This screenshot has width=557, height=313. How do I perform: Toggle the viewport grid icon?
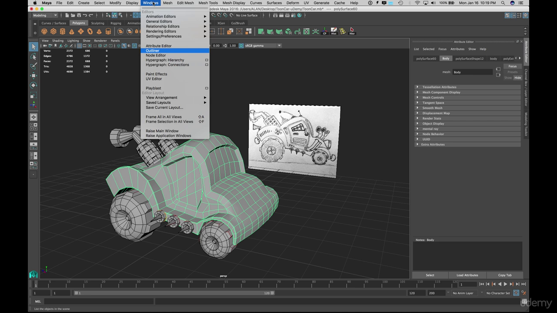pos(79,46)
